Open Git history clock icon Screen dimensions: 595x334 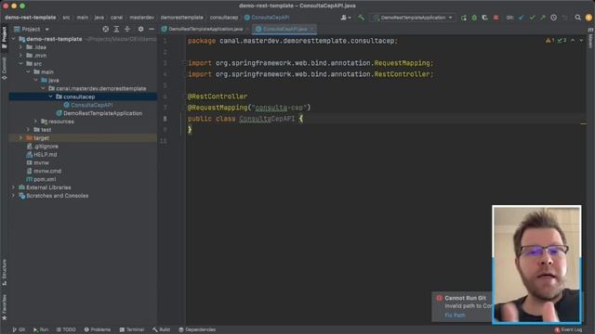554,18
